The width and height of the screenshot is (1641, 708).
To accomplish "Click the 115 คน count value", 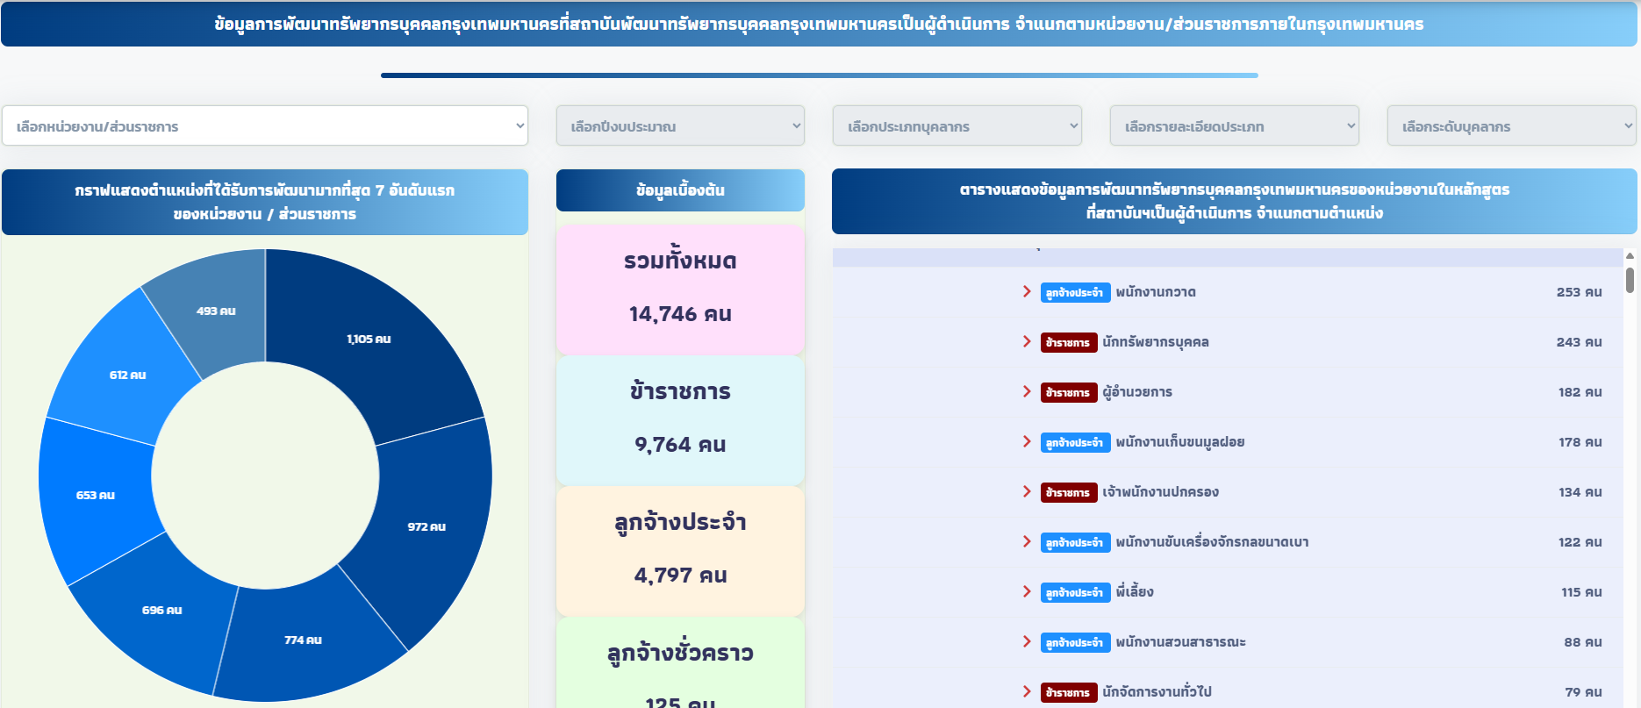I will click(1582, 592).
